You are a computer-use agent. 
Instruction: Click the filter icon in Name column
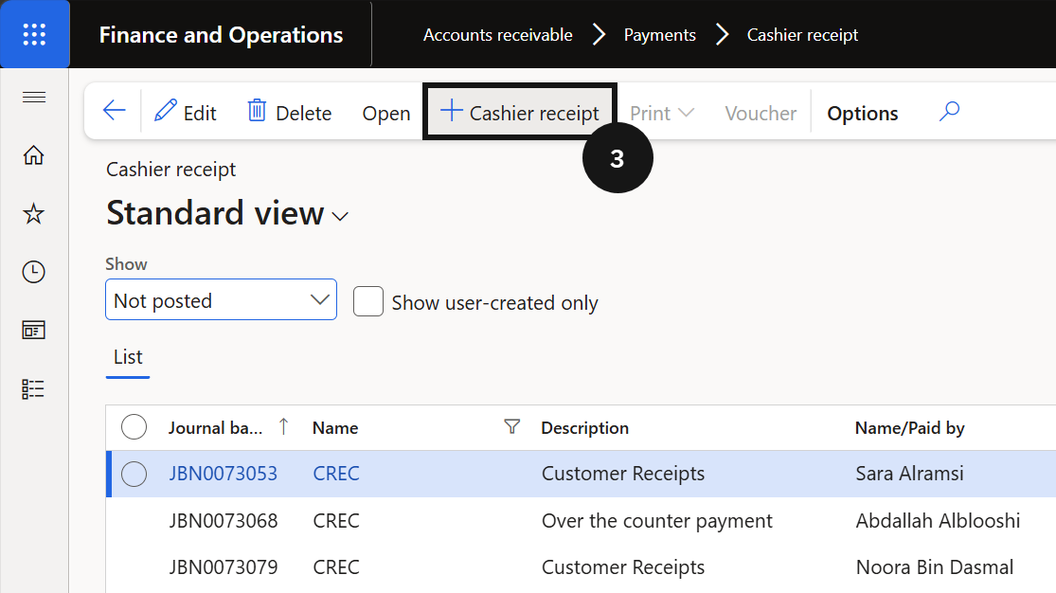click(x=511, y=426)
